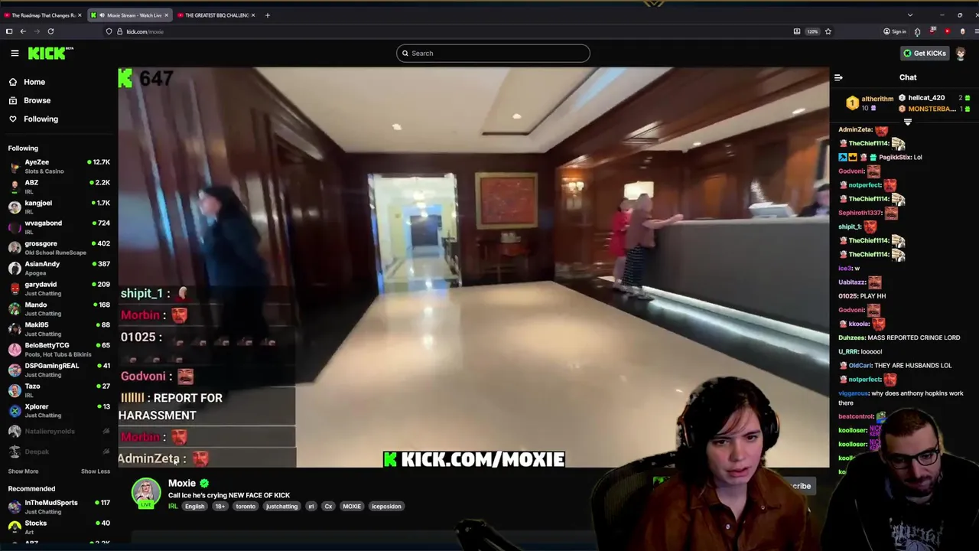Reset the 120% zoom indicator
The image size is (979, 551).
pos(812,31)
